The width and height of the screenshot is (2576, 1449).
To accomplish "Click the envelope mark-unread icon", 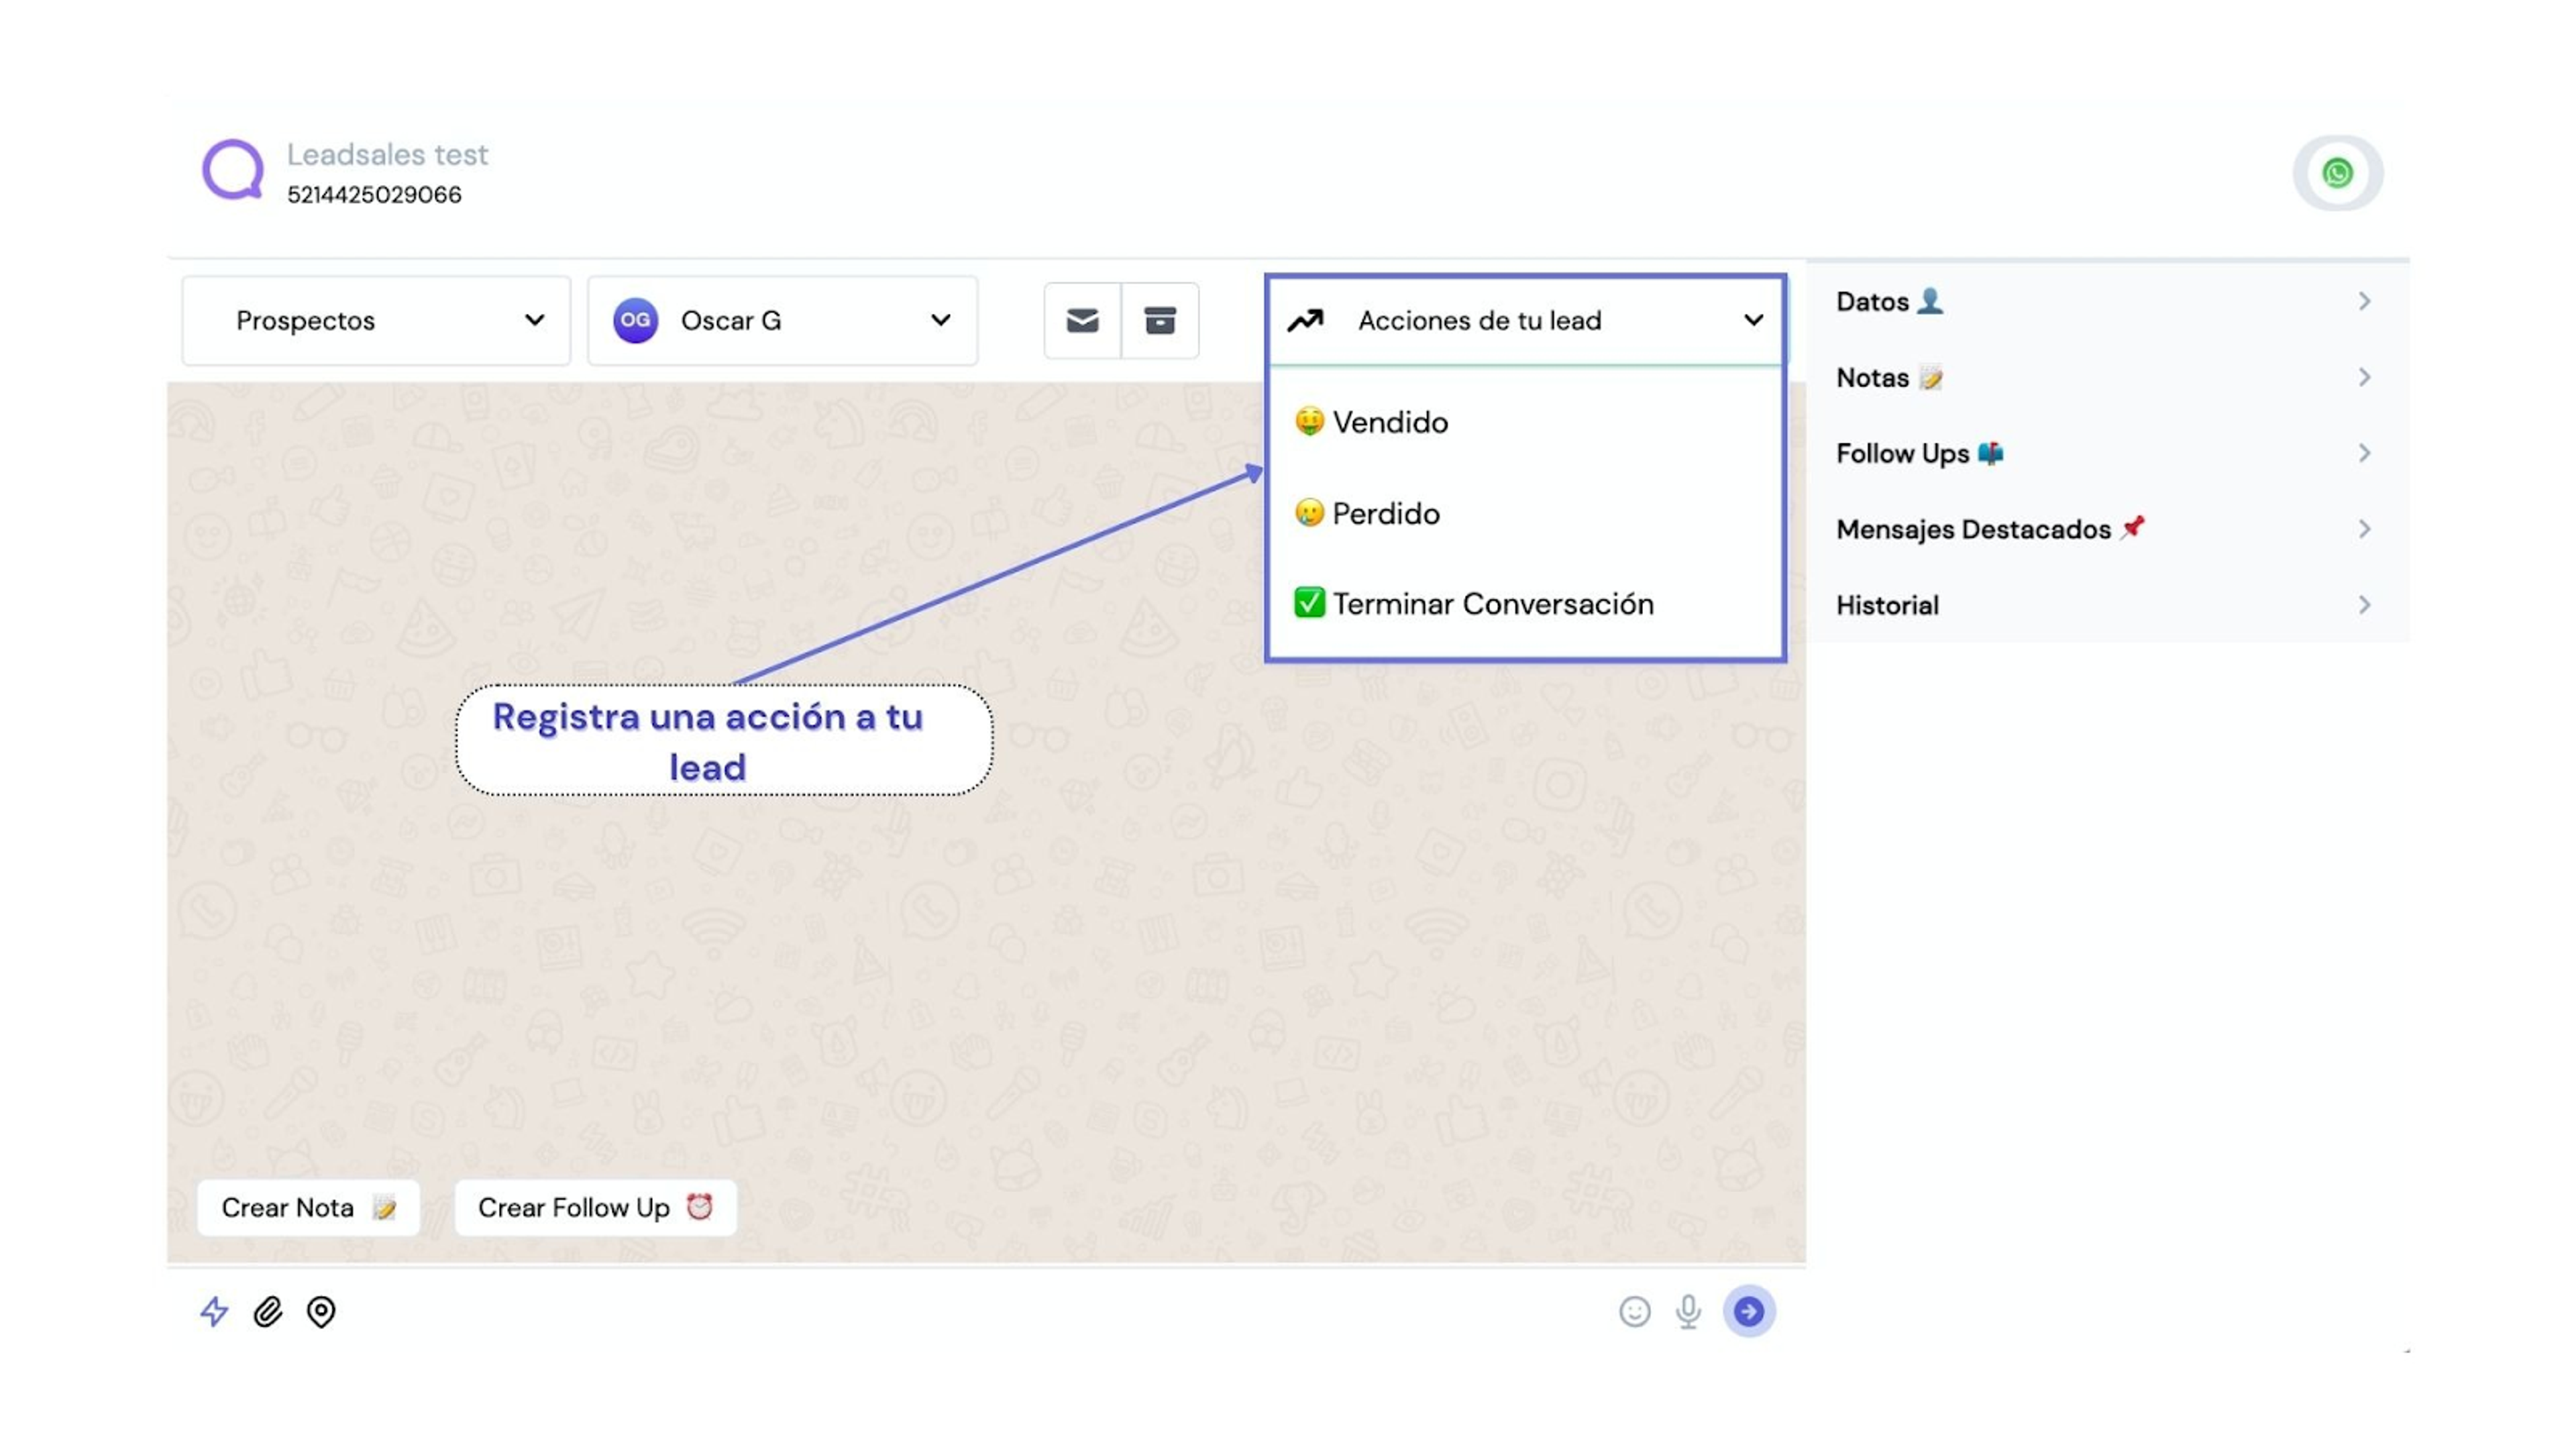I will [1082, 321].
